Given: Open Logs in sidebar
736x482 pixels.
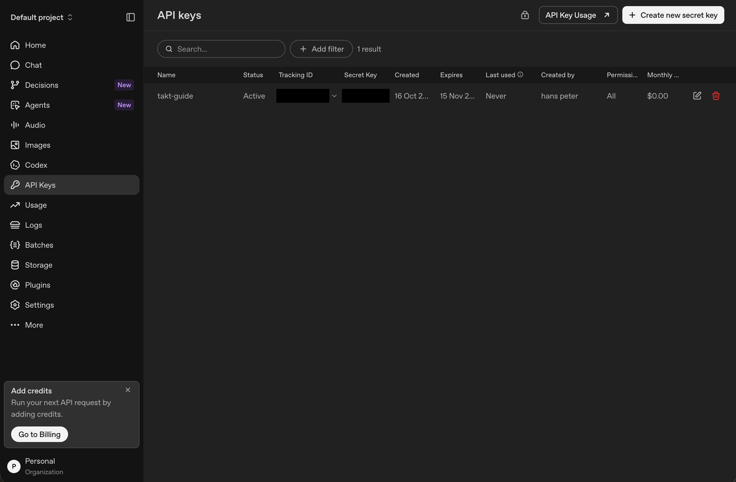Looking at the screenshot, I should [x=72, y=225].
